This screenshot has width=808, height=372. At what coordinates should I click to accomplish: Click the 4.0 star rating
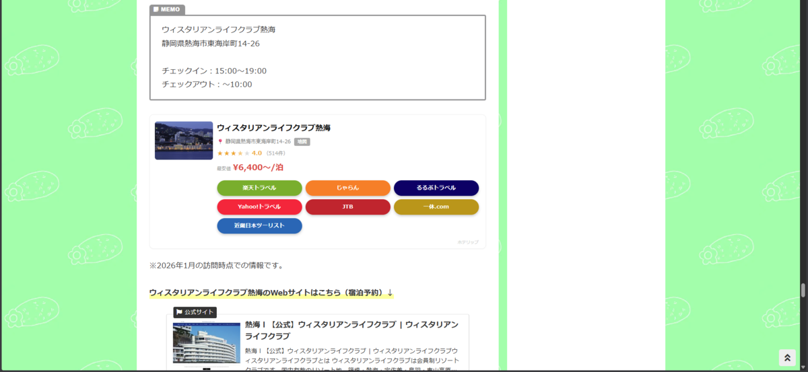pos(239,153)
